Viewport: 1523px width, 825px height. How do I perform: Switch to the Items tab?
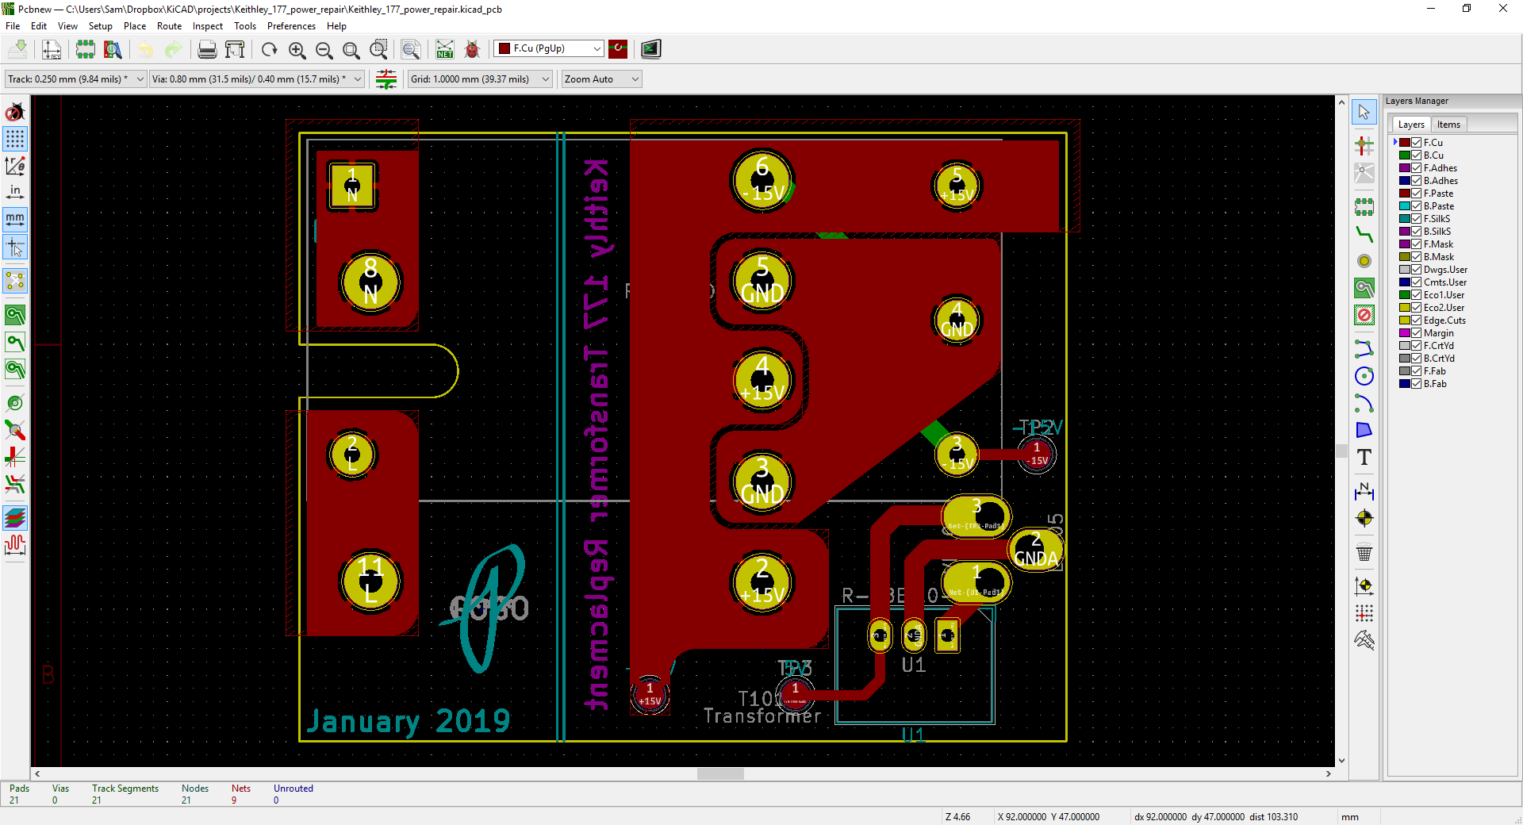(1448, 125)
